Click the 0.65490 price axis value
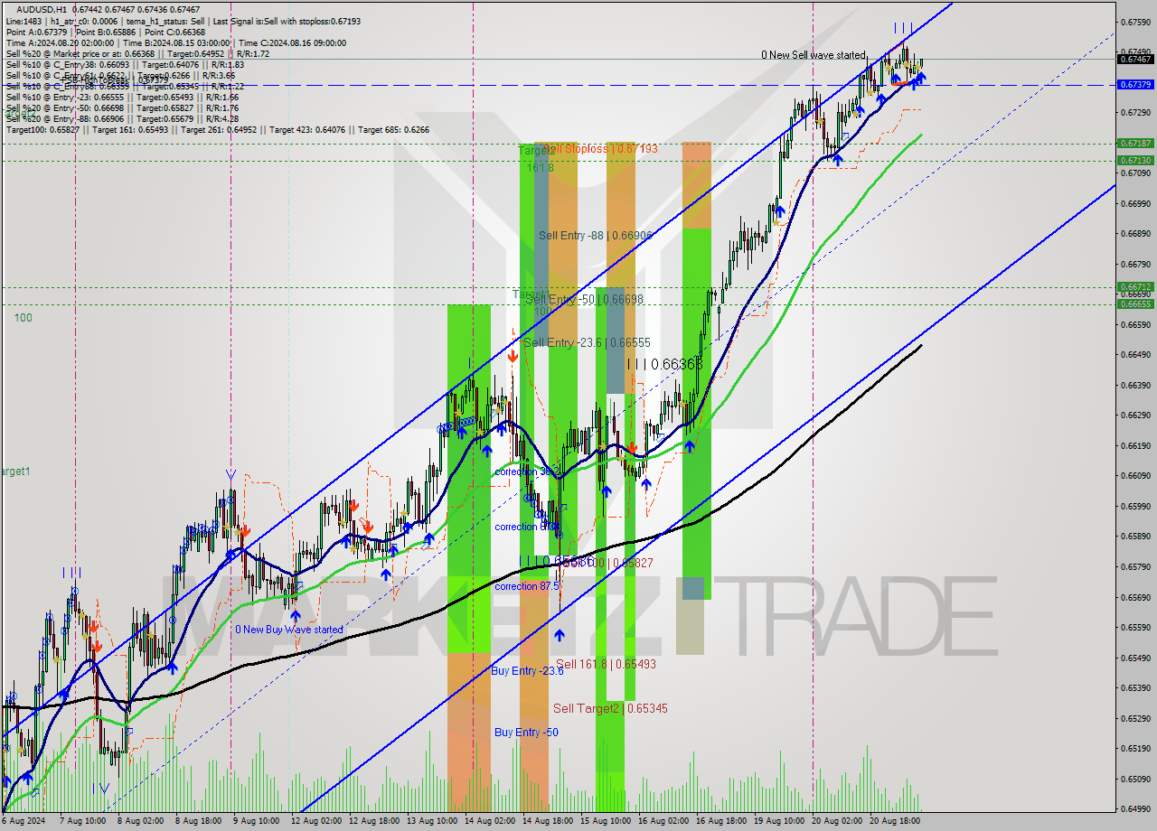The height and width of the screenshot is (831, 1157). [1135, 658]
